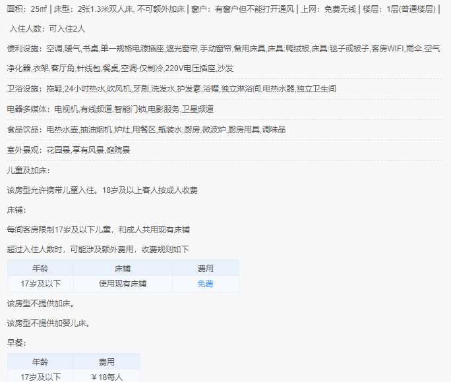Click 净化器,衣架,客厅角 facilities line
Screen dimensions: 451x382
tap(120, 68)
